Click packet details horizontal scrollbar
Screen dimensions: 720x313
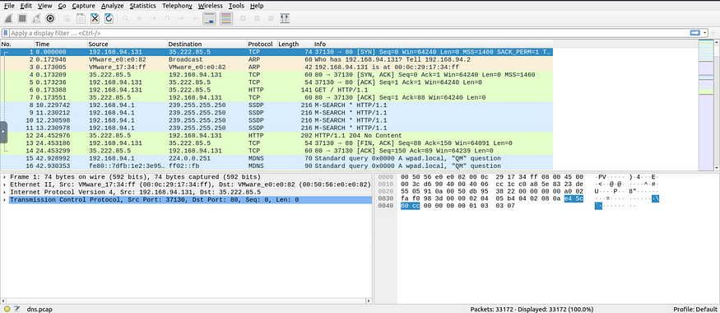click(186, 301)
